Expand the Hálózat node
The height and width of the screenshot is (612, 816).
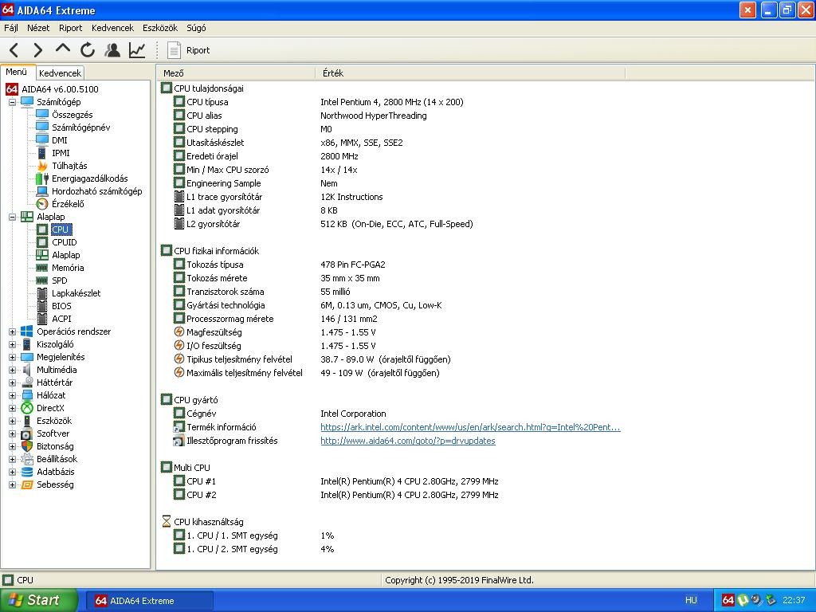click(x=12, y=395)
